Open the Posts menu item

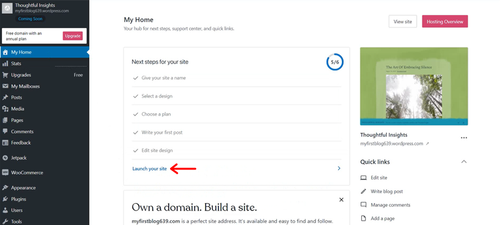pyautogui.click(x=44, y=97)
